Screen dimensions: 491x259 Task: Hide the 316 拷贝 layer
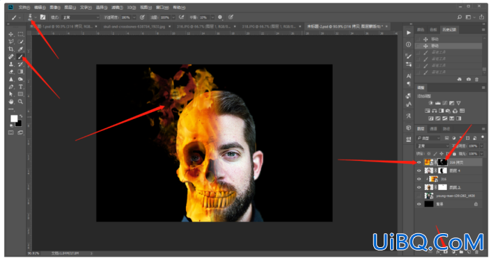point(419,162)
